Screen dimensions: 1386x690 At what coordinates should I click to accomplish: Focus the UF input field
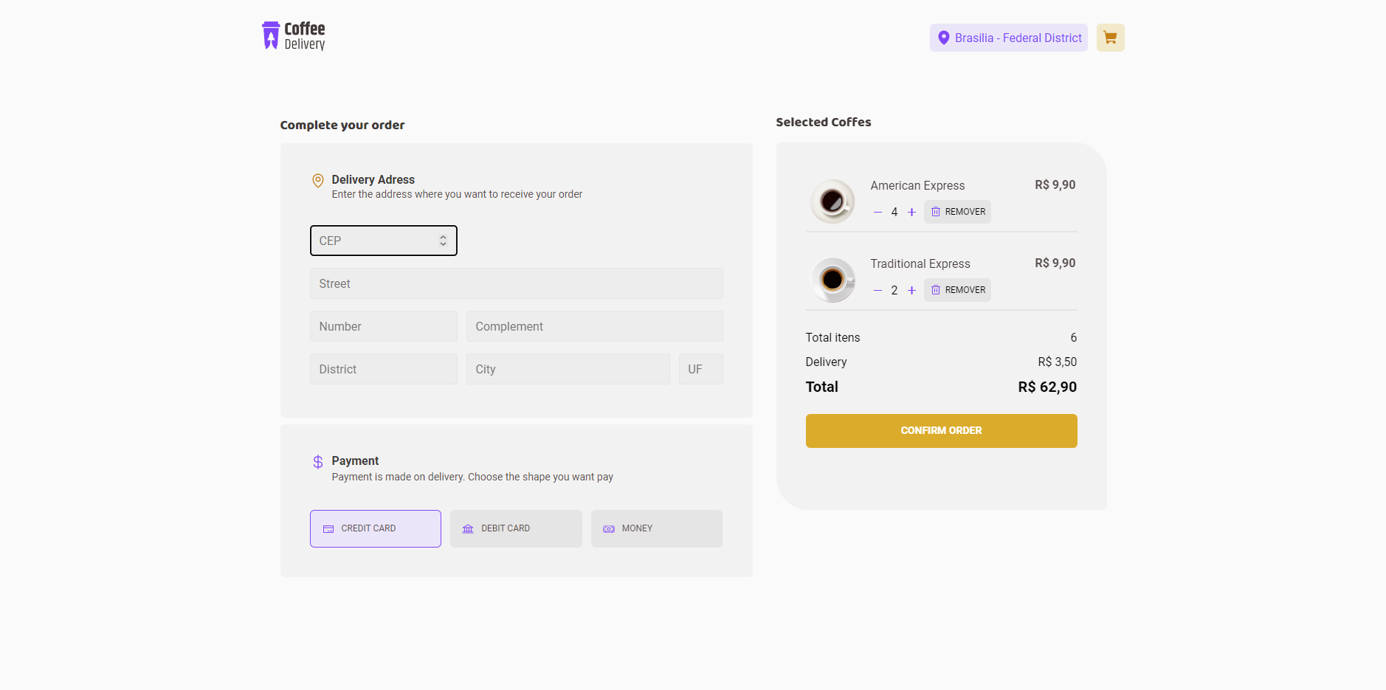tap(701, 369)
